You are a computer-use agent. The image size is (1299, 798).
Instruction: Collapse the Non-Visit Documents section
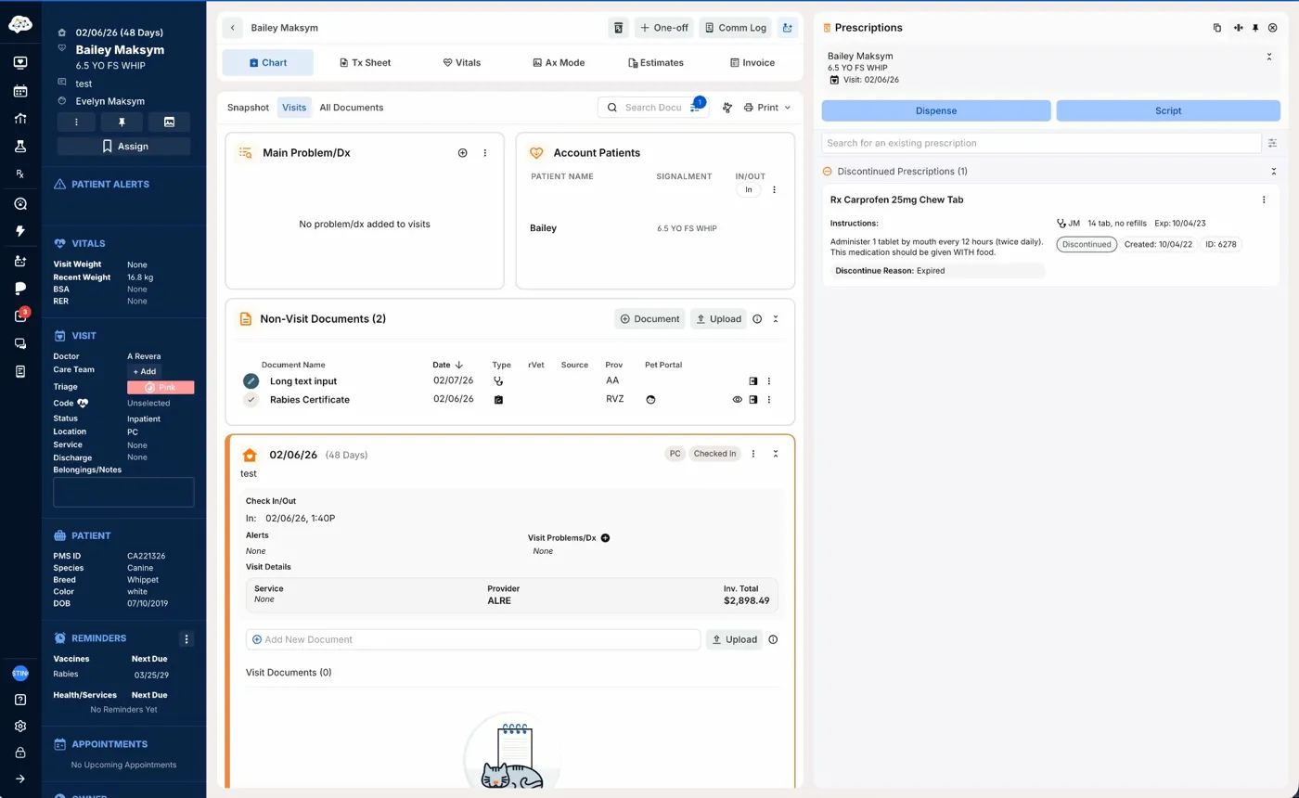click(x=776, y=319)
